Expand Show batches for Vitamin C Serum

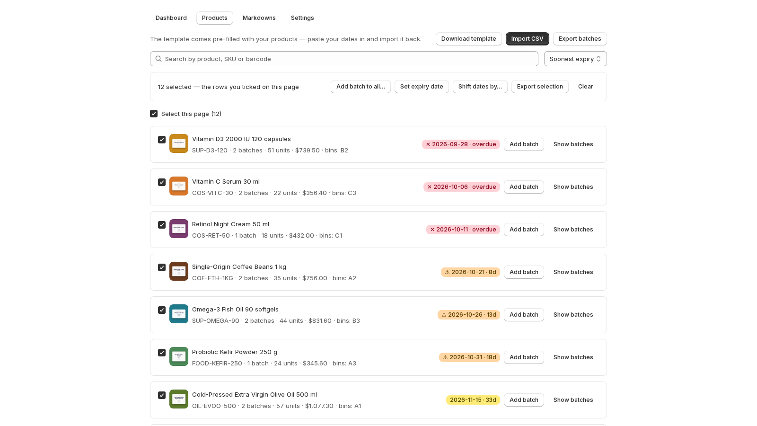[x=573, y=187]
